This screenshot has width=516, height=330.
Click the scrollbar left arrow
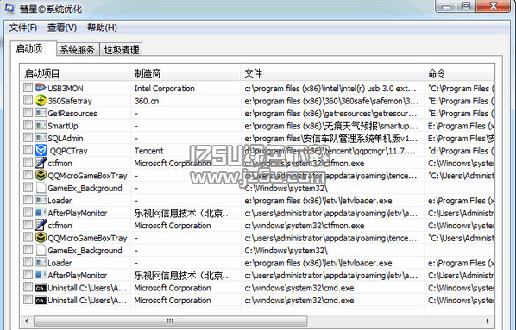[x=27, y=321]
